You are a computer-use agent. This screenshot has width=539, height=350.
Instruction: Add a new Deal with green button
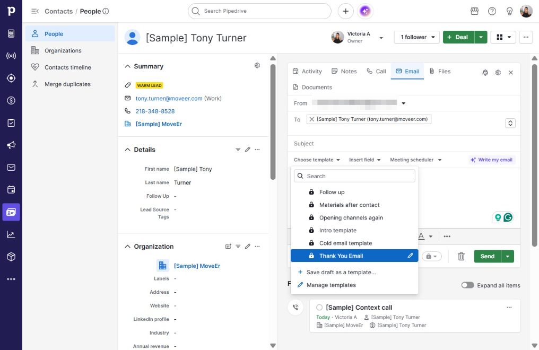tap(458, 37)
